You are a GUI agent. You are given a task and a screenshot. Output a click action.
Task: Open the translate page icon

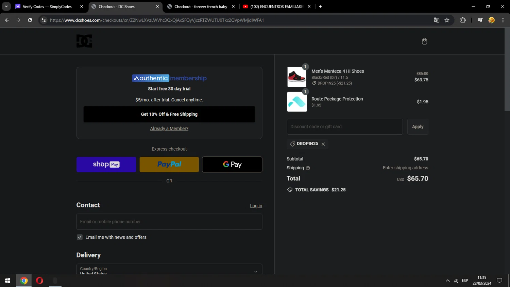pyautogui.click(x=437, y=20)
